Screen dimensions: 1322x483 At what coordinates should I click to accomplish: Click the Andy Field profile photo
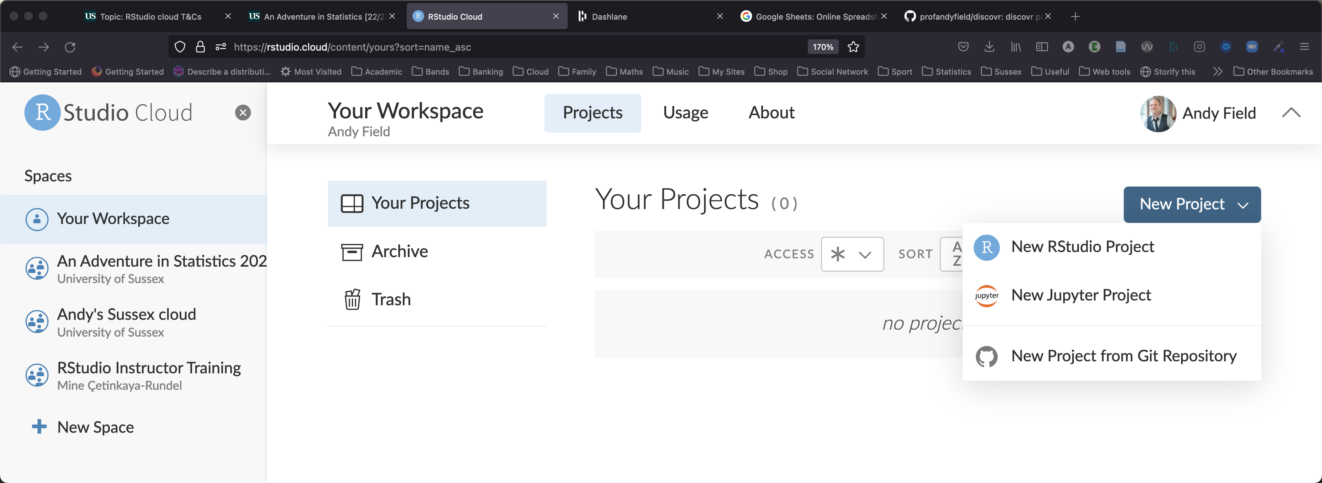tap(1157, 113)
